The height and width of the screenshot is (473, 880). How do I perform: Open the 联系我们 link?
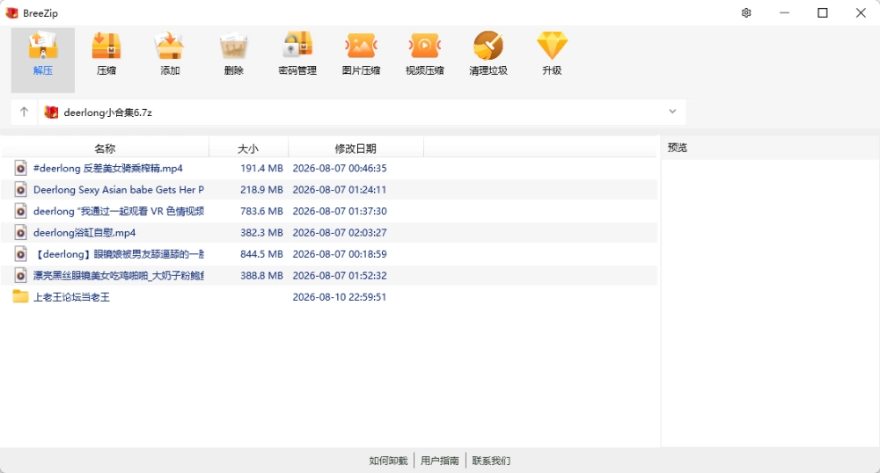click(491, 461)
